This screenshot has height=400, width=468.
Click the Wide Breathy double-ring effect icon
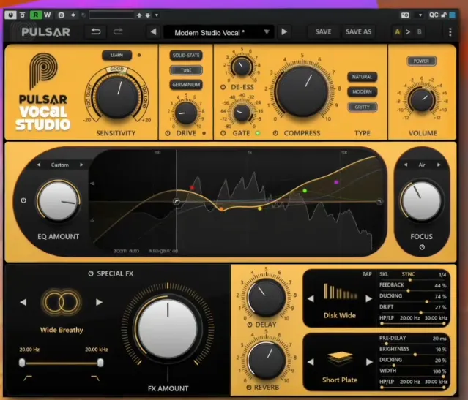(x=62, y=302)
